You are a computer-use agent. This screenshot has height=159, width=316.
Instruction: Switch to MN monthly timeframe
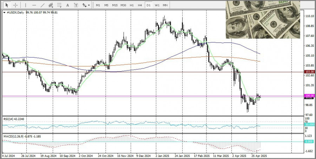165,5
